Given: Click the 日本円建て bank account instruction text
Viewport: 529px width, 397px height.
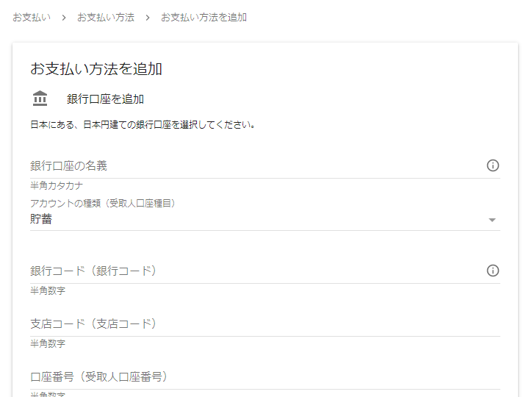Looking at the screenshot, I should click(x=143, y=124).
